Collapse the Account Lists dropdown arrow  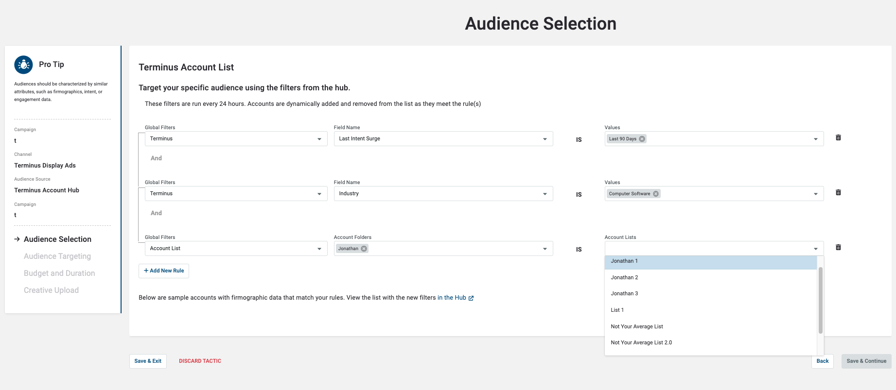pos(815,249)
